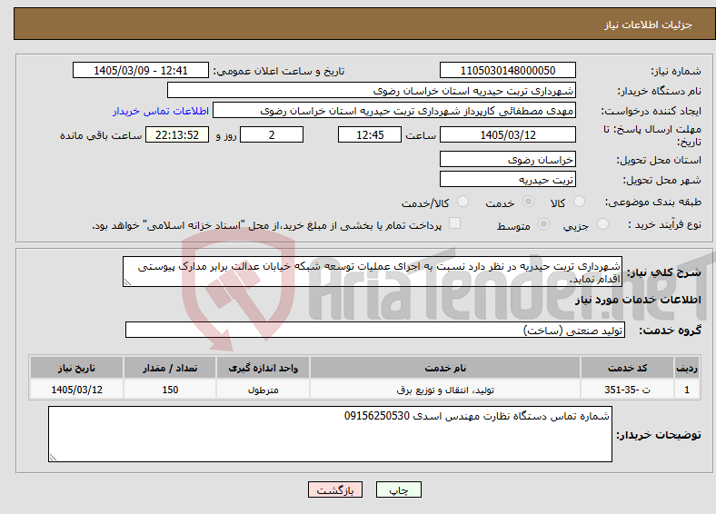Click the remaining time field 22:13:52

pos(177,134)
